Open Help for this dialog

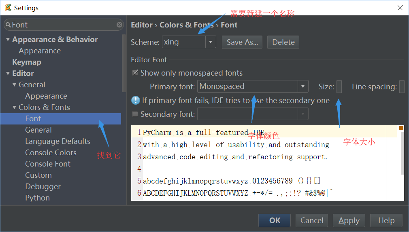click(386, 220)
